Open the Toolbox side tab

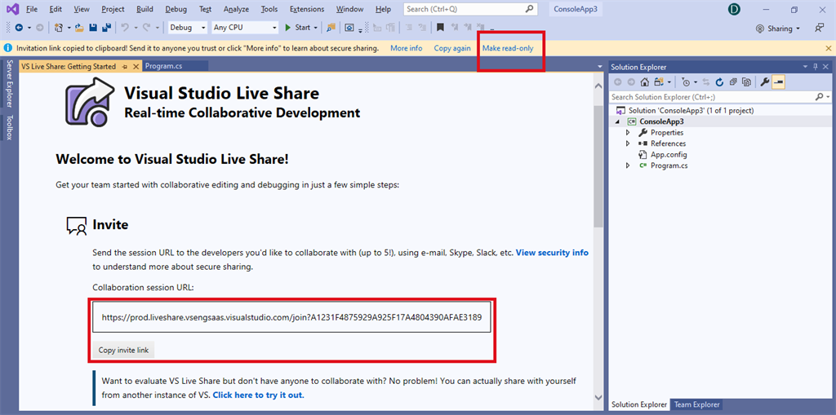(x=9, y=127)
